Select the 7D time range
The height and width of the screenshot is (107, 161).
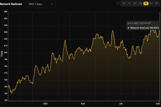[x=129, y=3]
